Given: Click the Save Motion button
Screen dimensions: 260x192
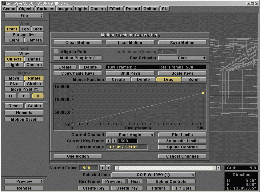Looking at the screenshot, I should click(x=182, y=43).
